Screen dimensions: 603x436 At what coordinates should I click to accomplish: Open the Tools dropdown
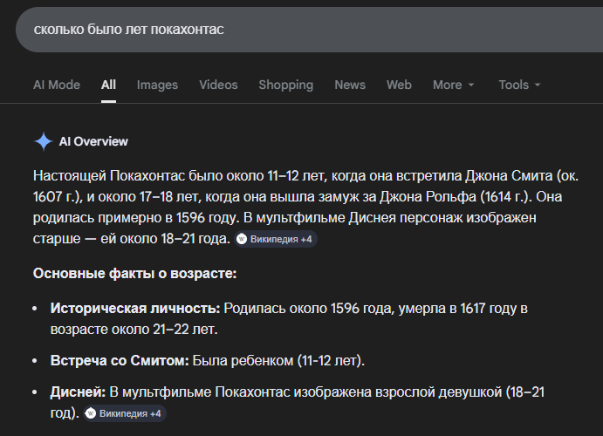[519, 85]
